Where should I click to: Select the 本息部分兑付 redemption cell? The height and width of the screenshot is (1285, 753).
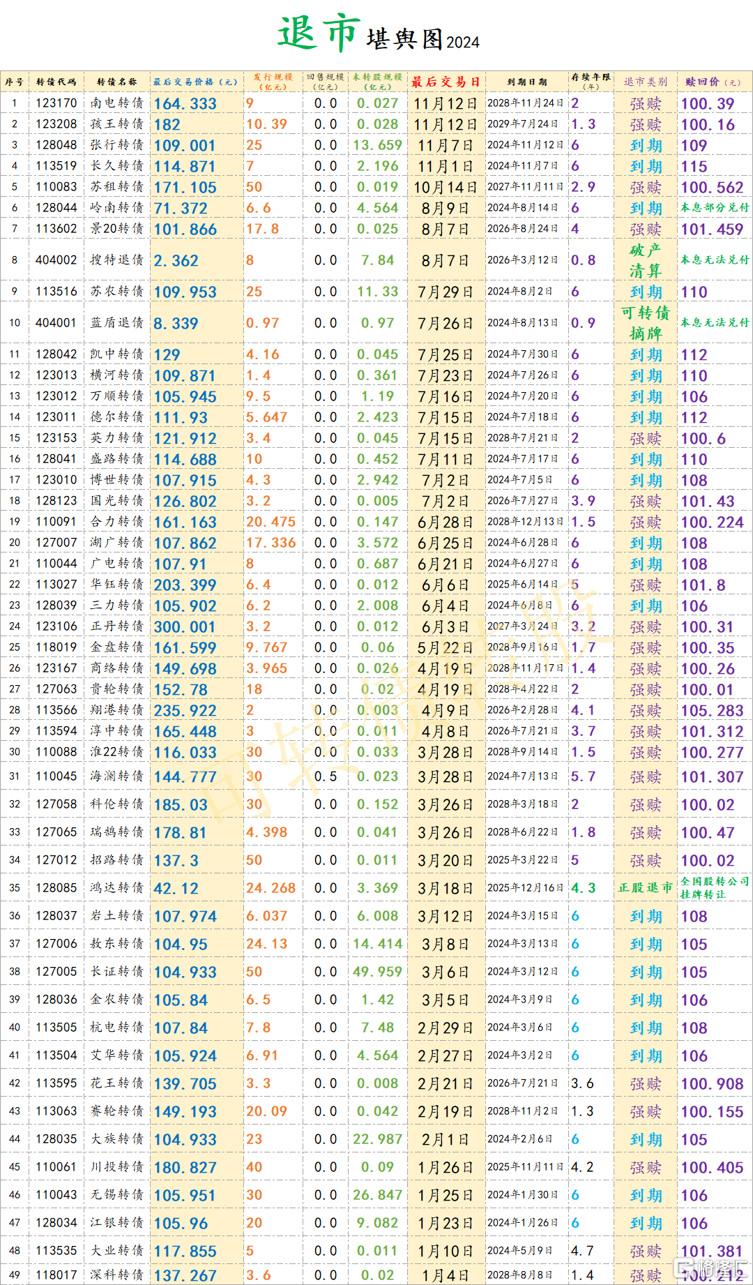(715, 208)
